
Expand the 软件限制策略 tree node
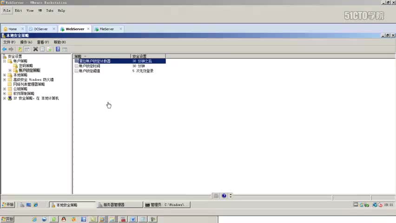point(5,93)
